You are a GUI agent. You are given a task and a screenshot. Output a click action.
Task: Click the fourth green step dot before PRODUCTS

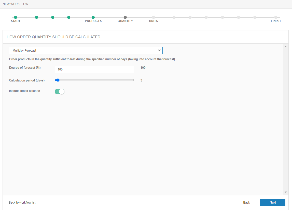point(69,17)
